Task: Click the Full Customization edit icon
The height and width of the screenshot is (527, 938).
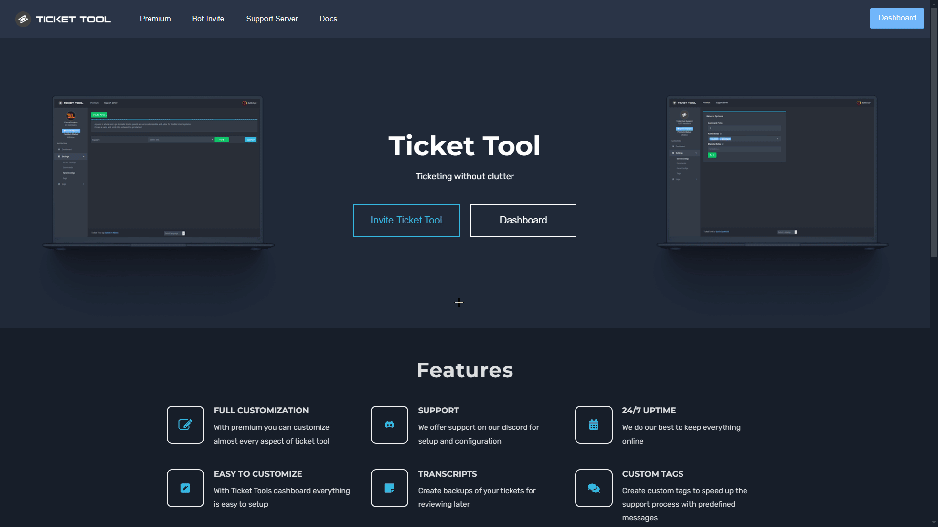Action: [185, 425]
